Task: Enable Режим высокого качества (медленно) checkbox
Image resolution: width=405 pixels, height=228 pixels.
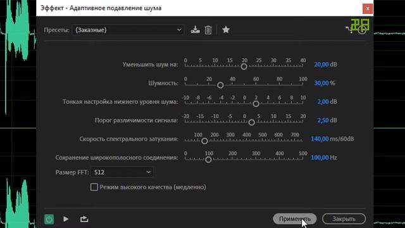Action: (94, 187)
